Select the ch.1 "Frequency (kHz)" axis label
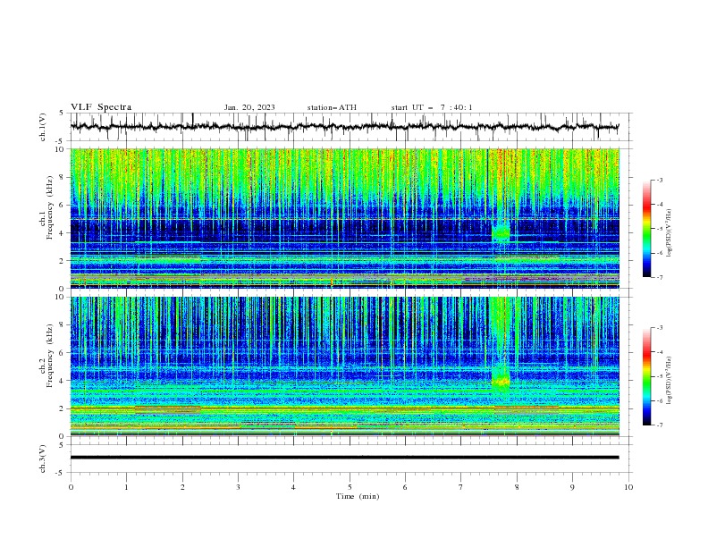Image resolution: width=708 pixels, height=547 pixels. tap(50, 206)
